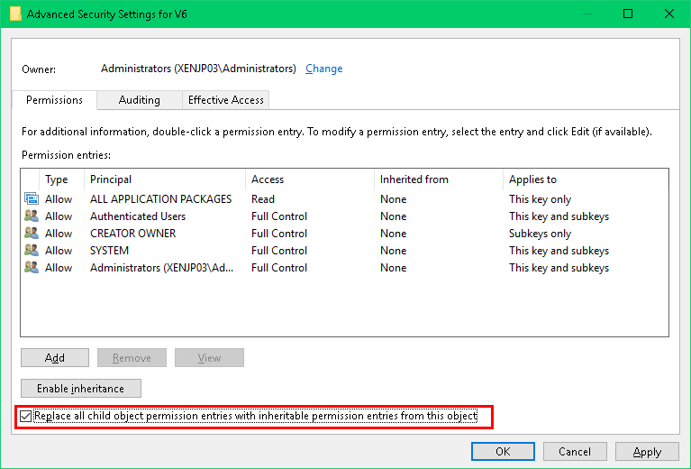Click the Apply button
The height and width of the screenshot is (469, 691).
tap(647, 452)
